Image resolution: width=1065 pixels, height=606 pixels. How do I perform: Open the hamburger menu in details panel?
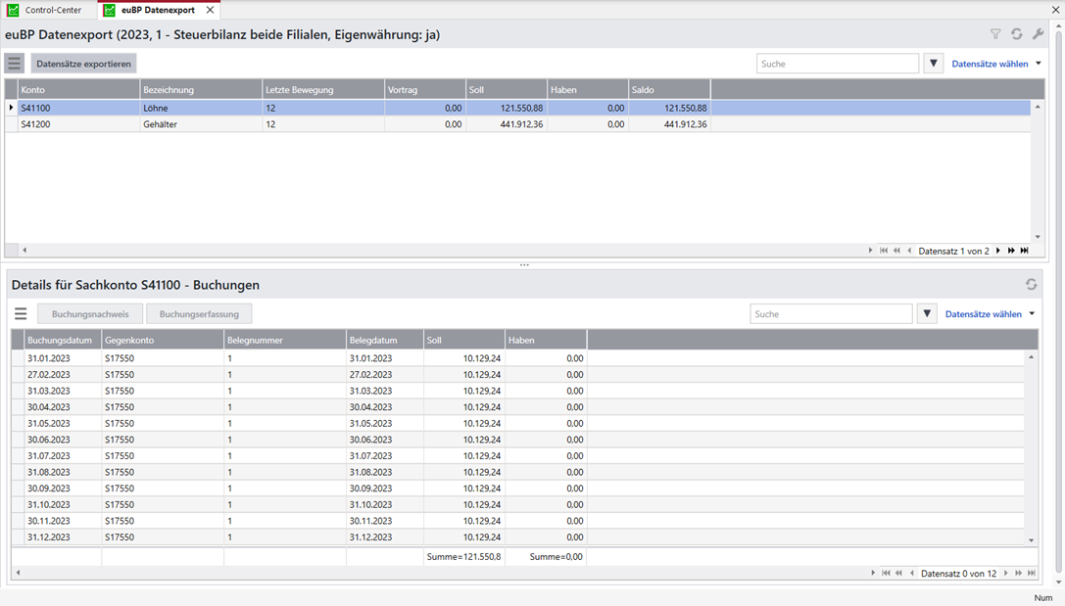[x=21, y=314]
